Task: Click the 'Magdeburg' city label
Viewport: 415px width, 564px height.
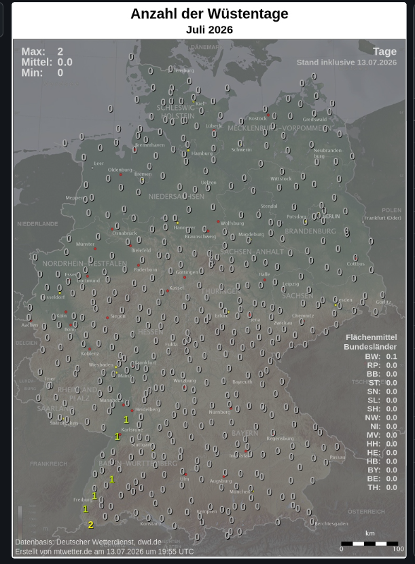Action: click(251, 234)
